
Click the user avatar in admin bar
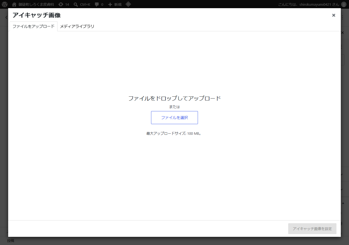tap(344, 4)
